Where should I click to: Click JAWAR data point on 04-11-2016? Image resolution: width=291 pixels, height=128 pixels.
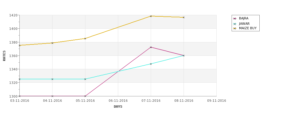pos(52,79)
